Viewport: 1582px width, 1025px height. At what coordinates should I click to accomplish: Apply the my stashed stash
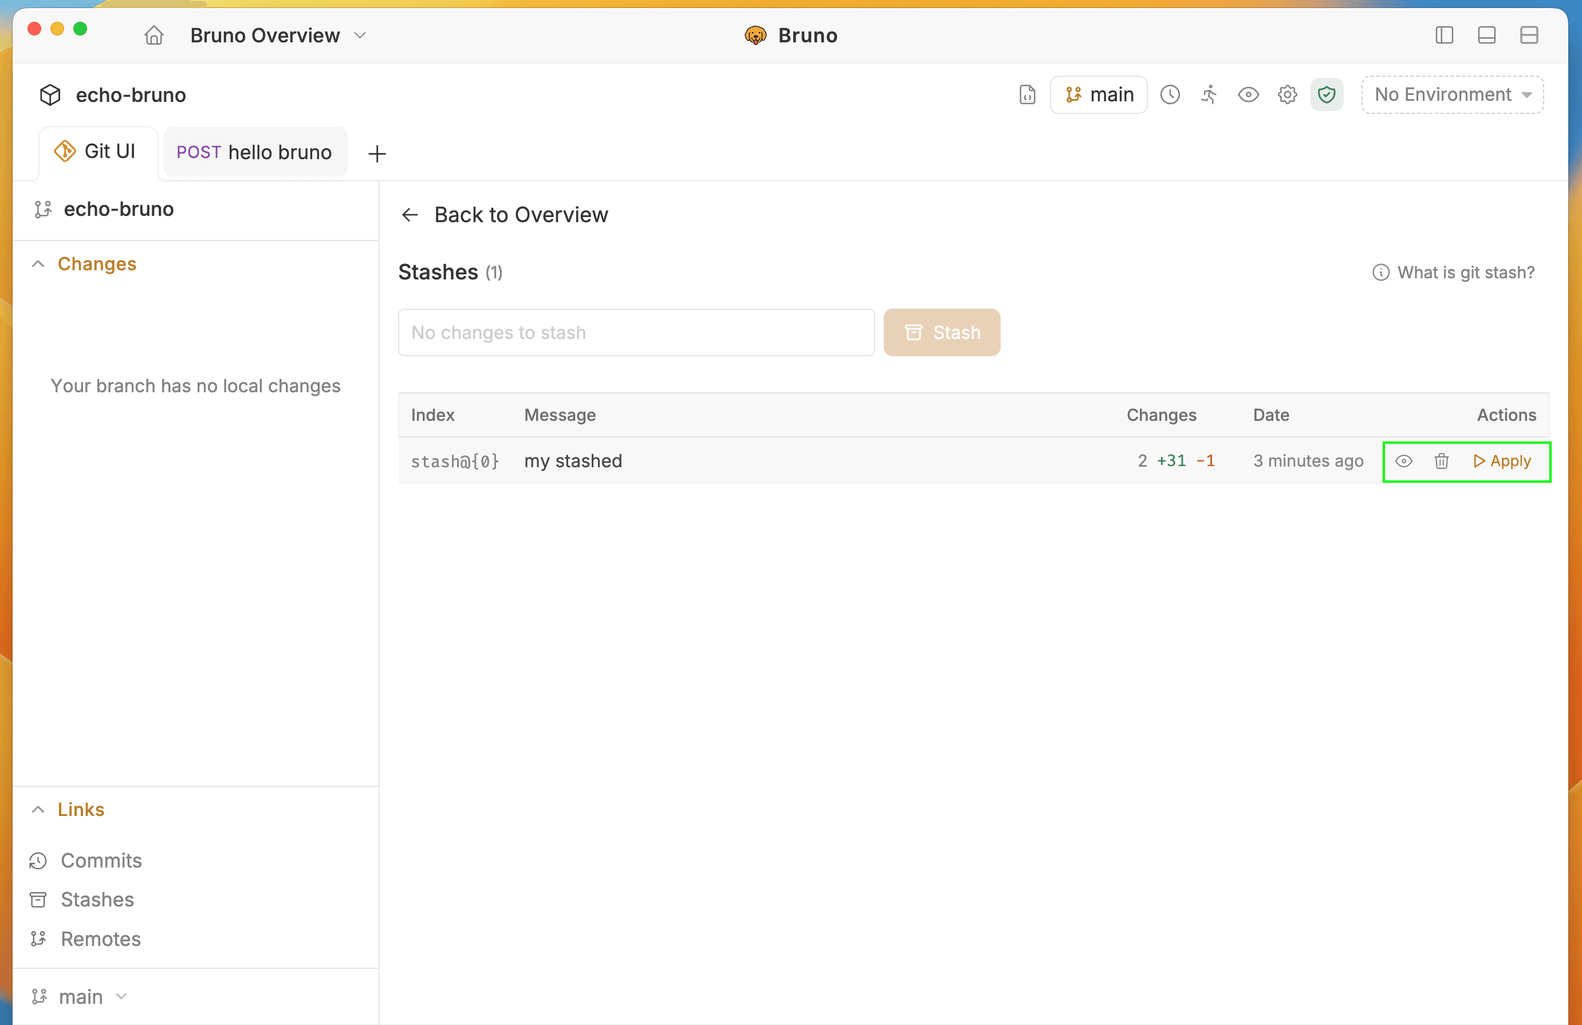[1502, 462]
